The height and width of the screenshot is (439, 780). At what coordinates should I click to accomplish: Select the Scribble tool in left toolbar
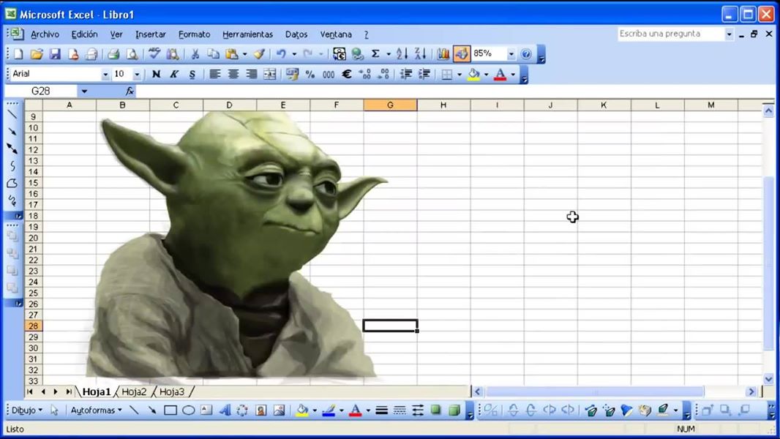click(12, 200)
